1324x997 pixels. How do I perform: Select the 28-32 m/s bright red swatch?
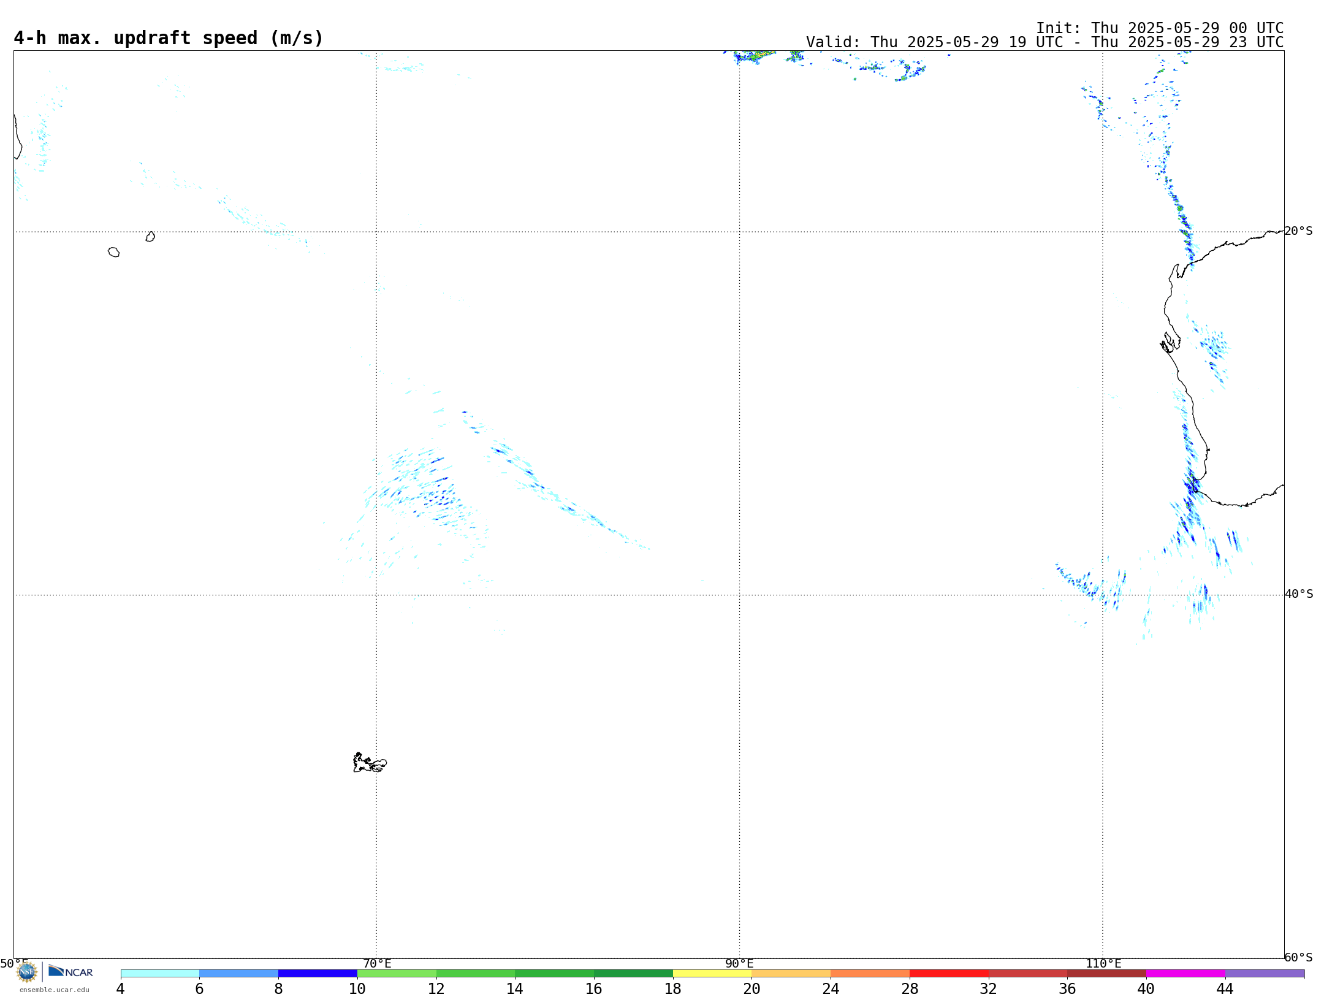click(x=949, y=973)
